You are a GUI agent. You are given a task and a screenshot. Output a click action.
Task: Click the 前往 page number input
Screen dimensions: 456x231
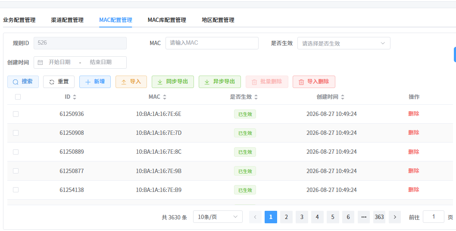tap(433, 217)
